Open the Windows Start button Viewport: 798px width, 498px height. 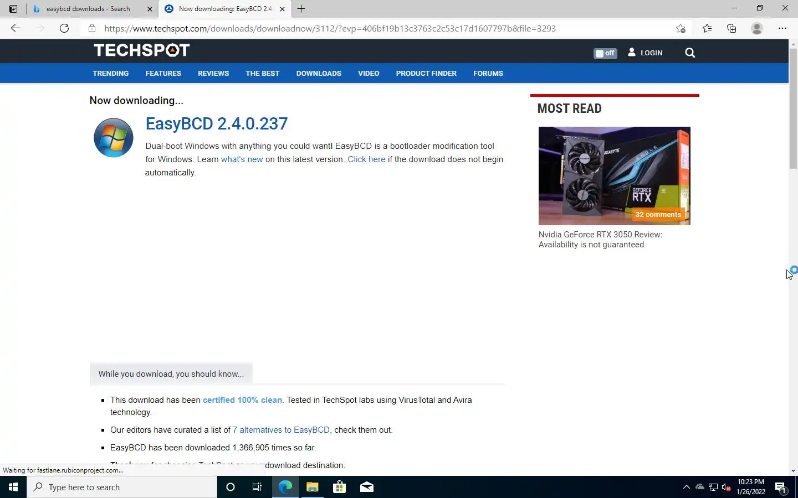13,487
